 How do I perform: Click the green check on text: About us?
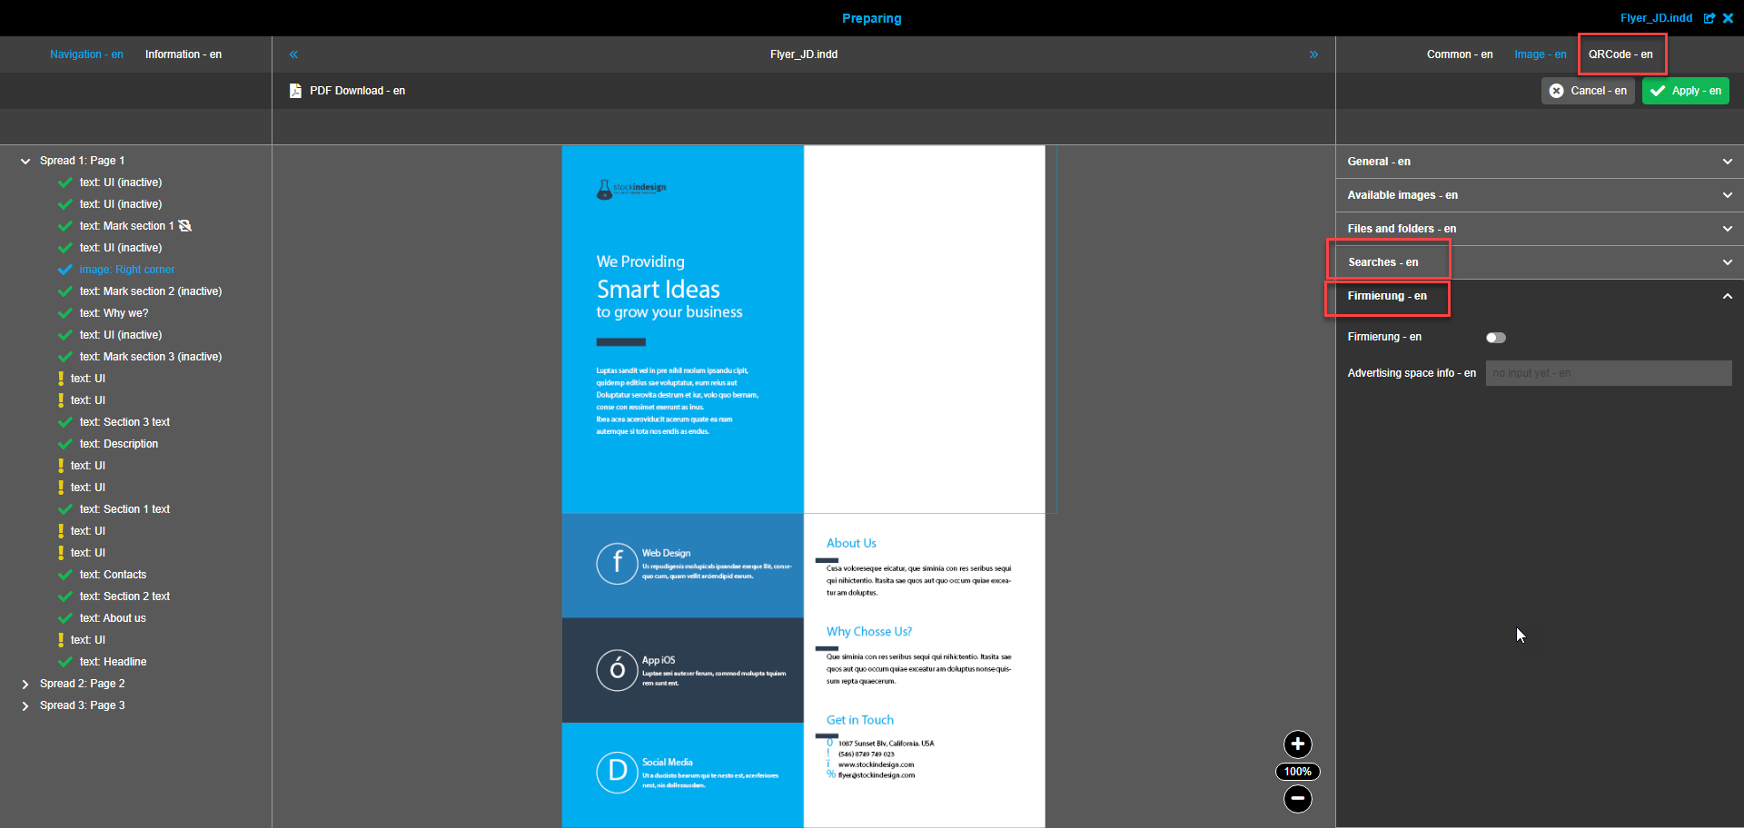click(64, 617)
